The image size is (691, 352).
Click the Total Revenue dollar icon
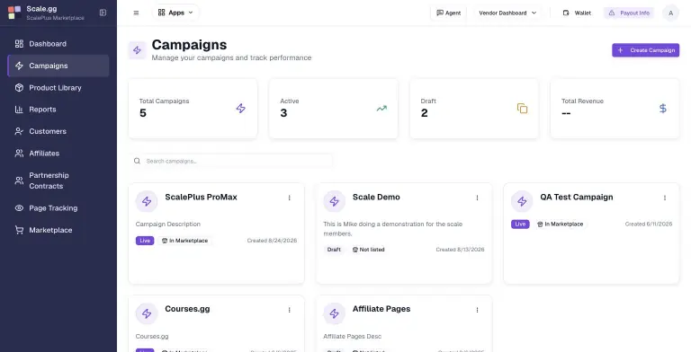click(663, 109)
